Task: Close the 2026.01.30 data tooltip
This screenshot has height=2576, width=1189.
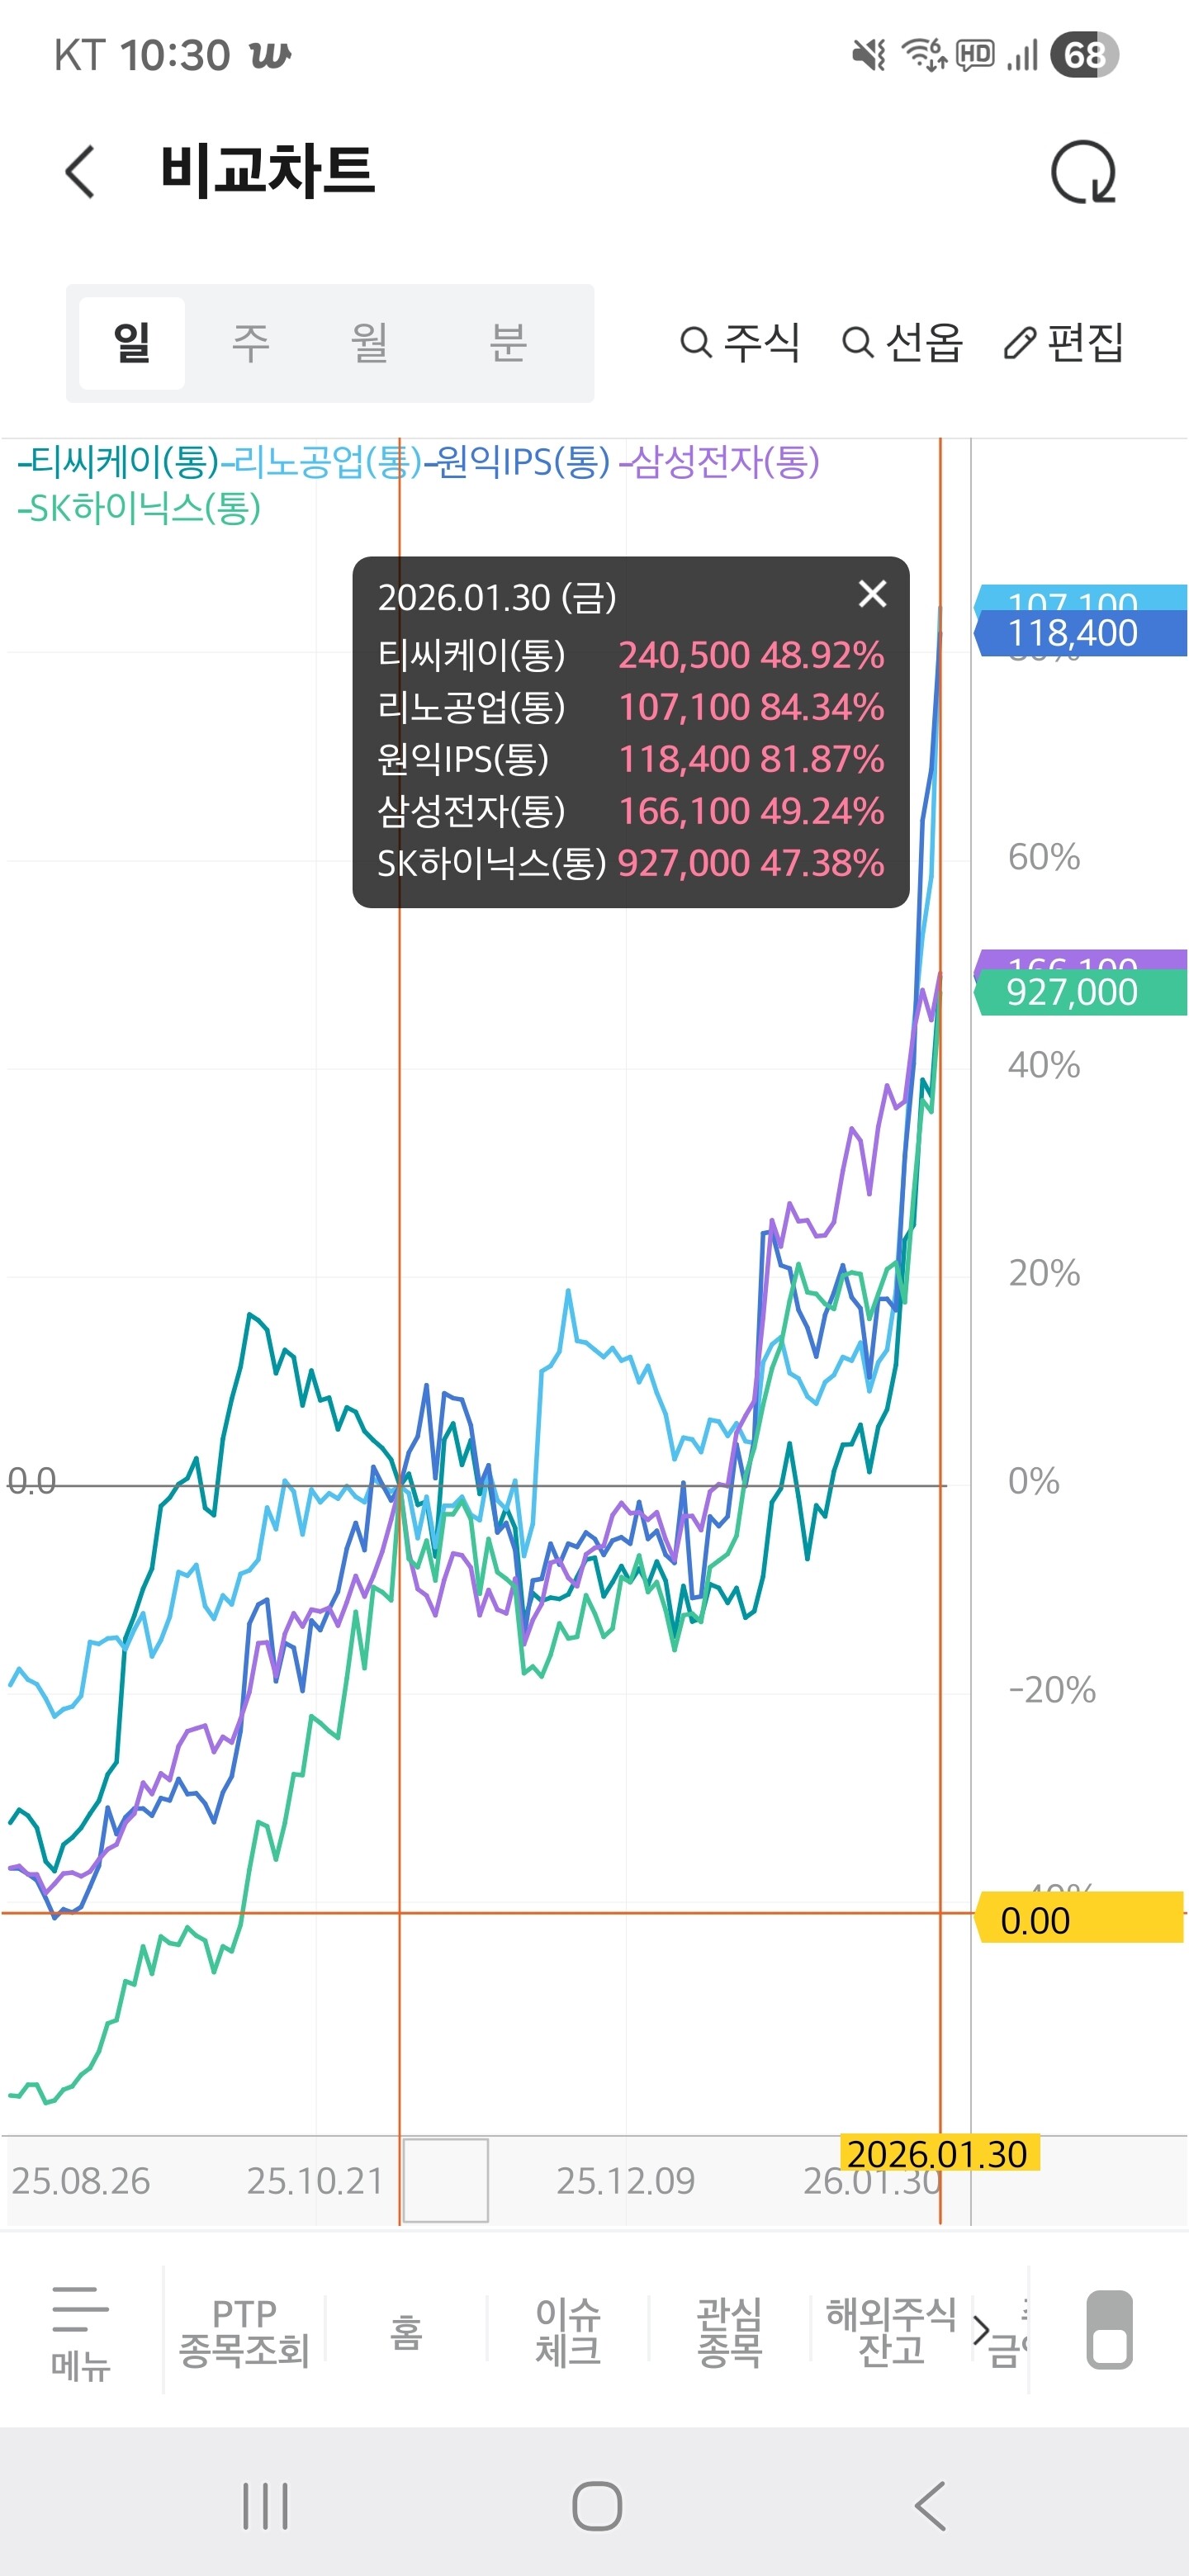Action: click(872, 594)
